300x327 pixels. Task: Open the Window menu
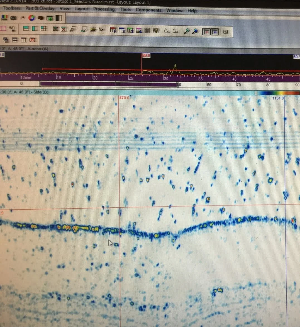[174, 10]
